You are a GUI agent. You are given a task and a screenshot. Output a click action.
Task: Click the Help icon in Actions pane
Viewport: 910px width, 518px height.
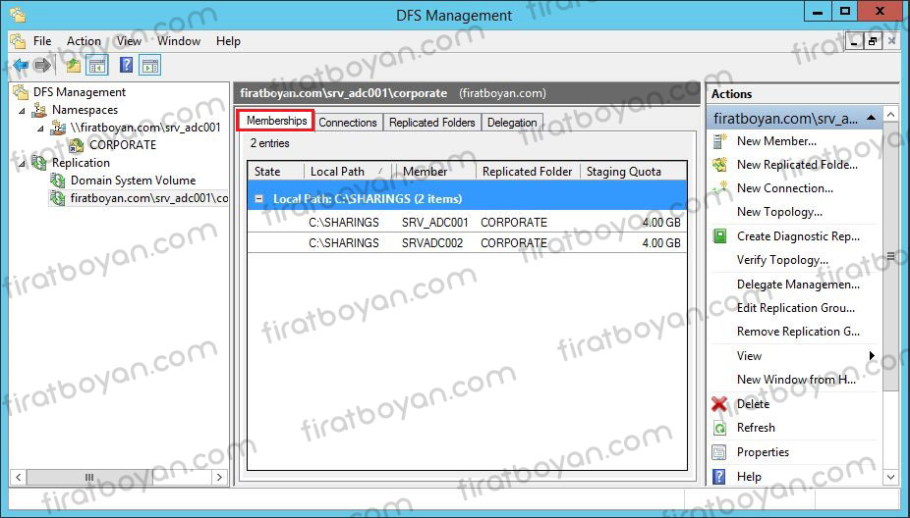[x=719, y=476]
